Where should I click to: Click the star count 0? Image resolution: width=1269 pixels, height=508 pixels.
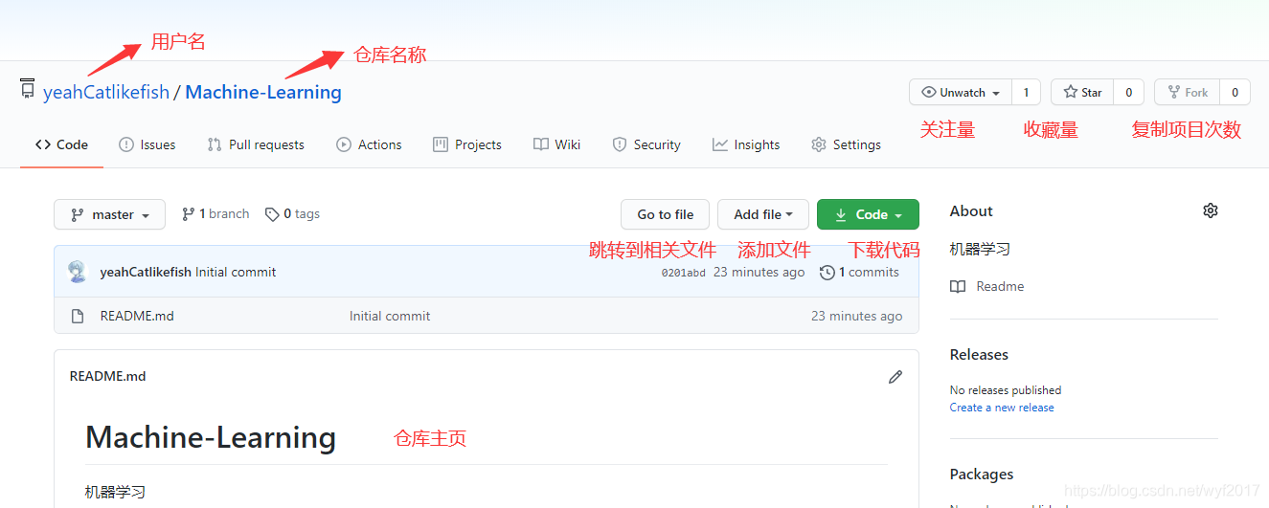point(1129,92)
